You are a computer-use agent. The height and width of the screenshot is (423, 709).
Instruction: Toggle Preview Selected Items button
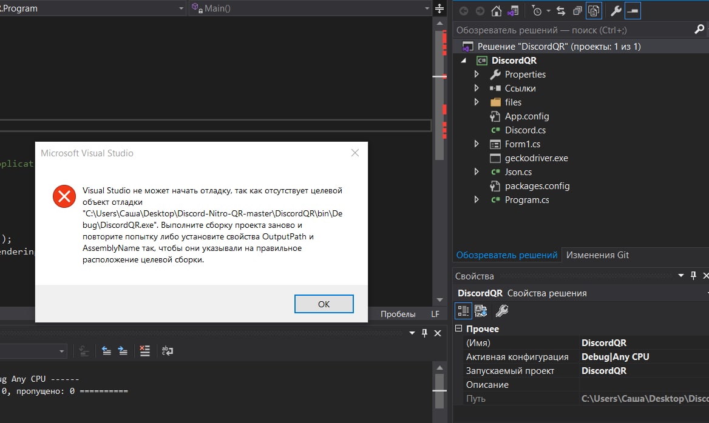pos(633,11)
